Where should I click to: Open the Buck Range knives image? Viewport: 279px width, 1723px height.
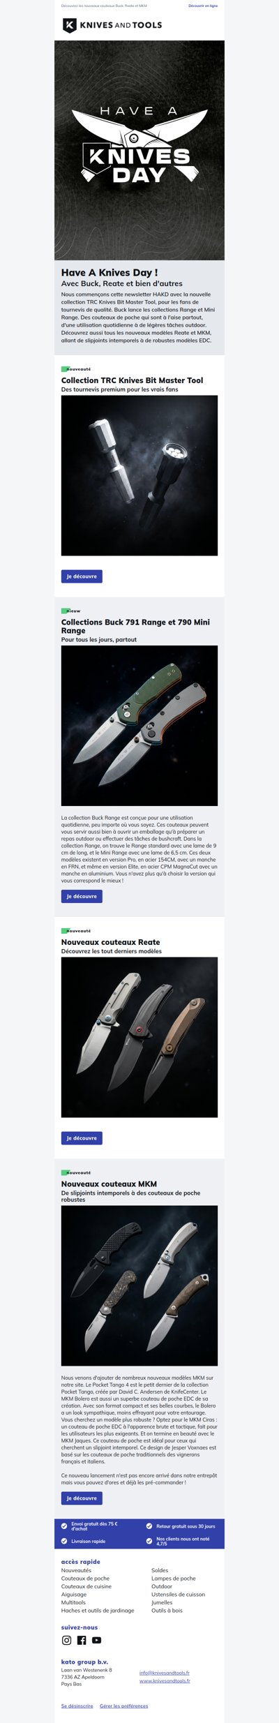139,726
